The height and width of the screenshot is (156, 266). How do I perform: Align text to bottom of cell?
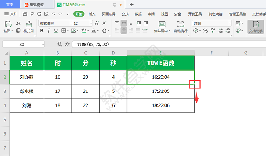[131, 23]
